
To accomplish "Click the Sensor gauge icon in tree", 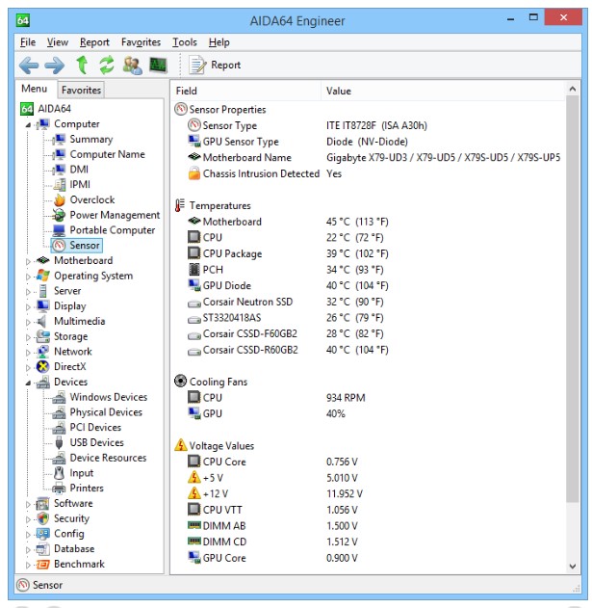I will (59, 245).
